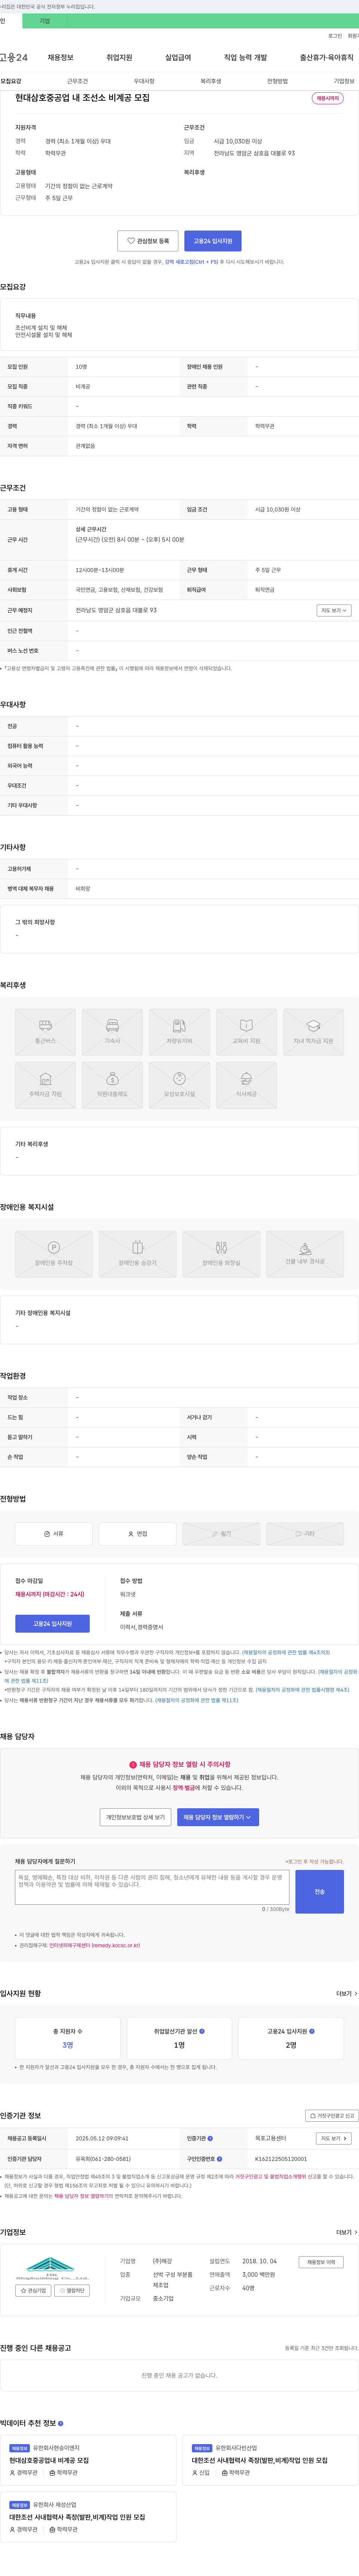
Task: Open recommended posting 현대삼호중공업내 비계공 모집
Action: pos(49,2460)
